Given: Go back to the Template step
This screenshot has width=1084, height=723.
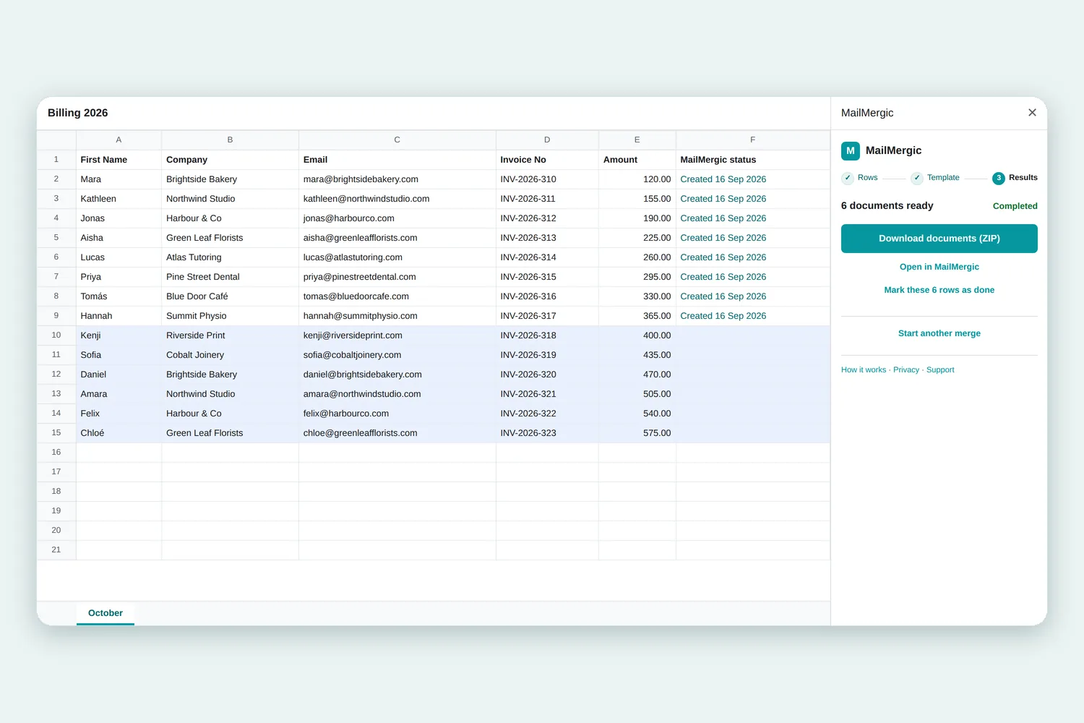Looking at the screenshot, I should tap(935, 178).
